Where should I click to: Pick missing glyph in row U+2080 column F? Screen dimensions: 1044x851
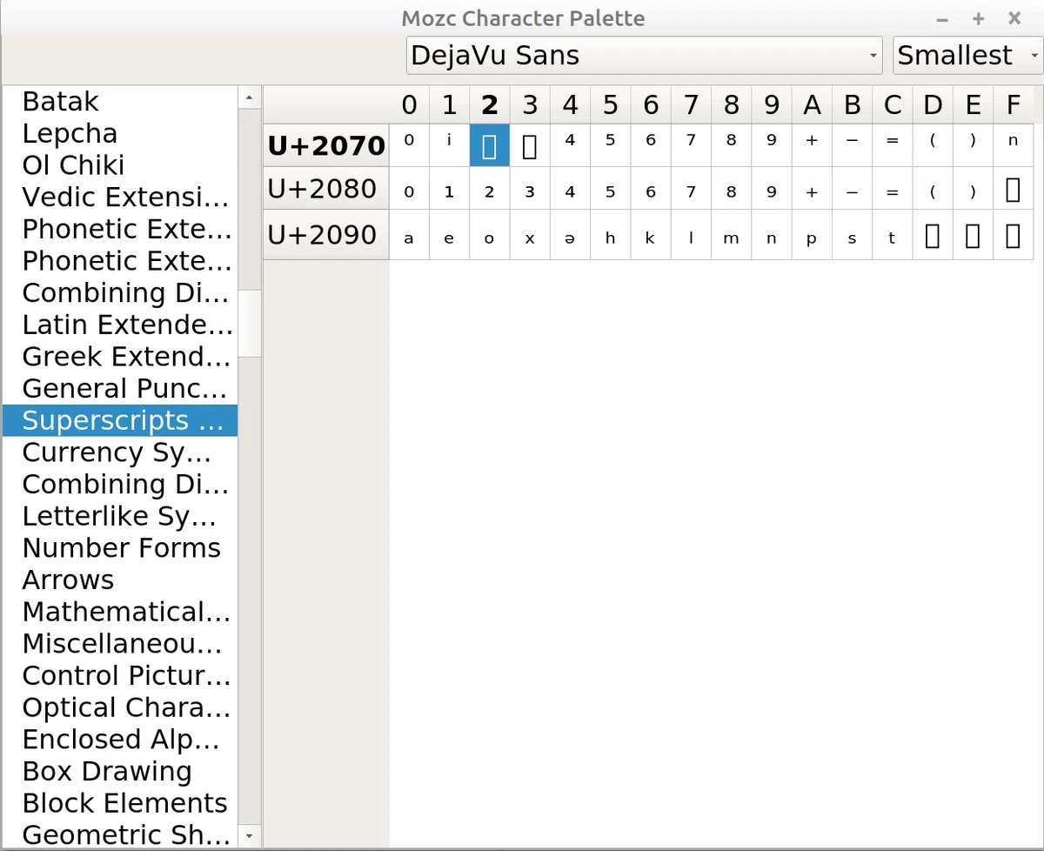point(1013,190)
